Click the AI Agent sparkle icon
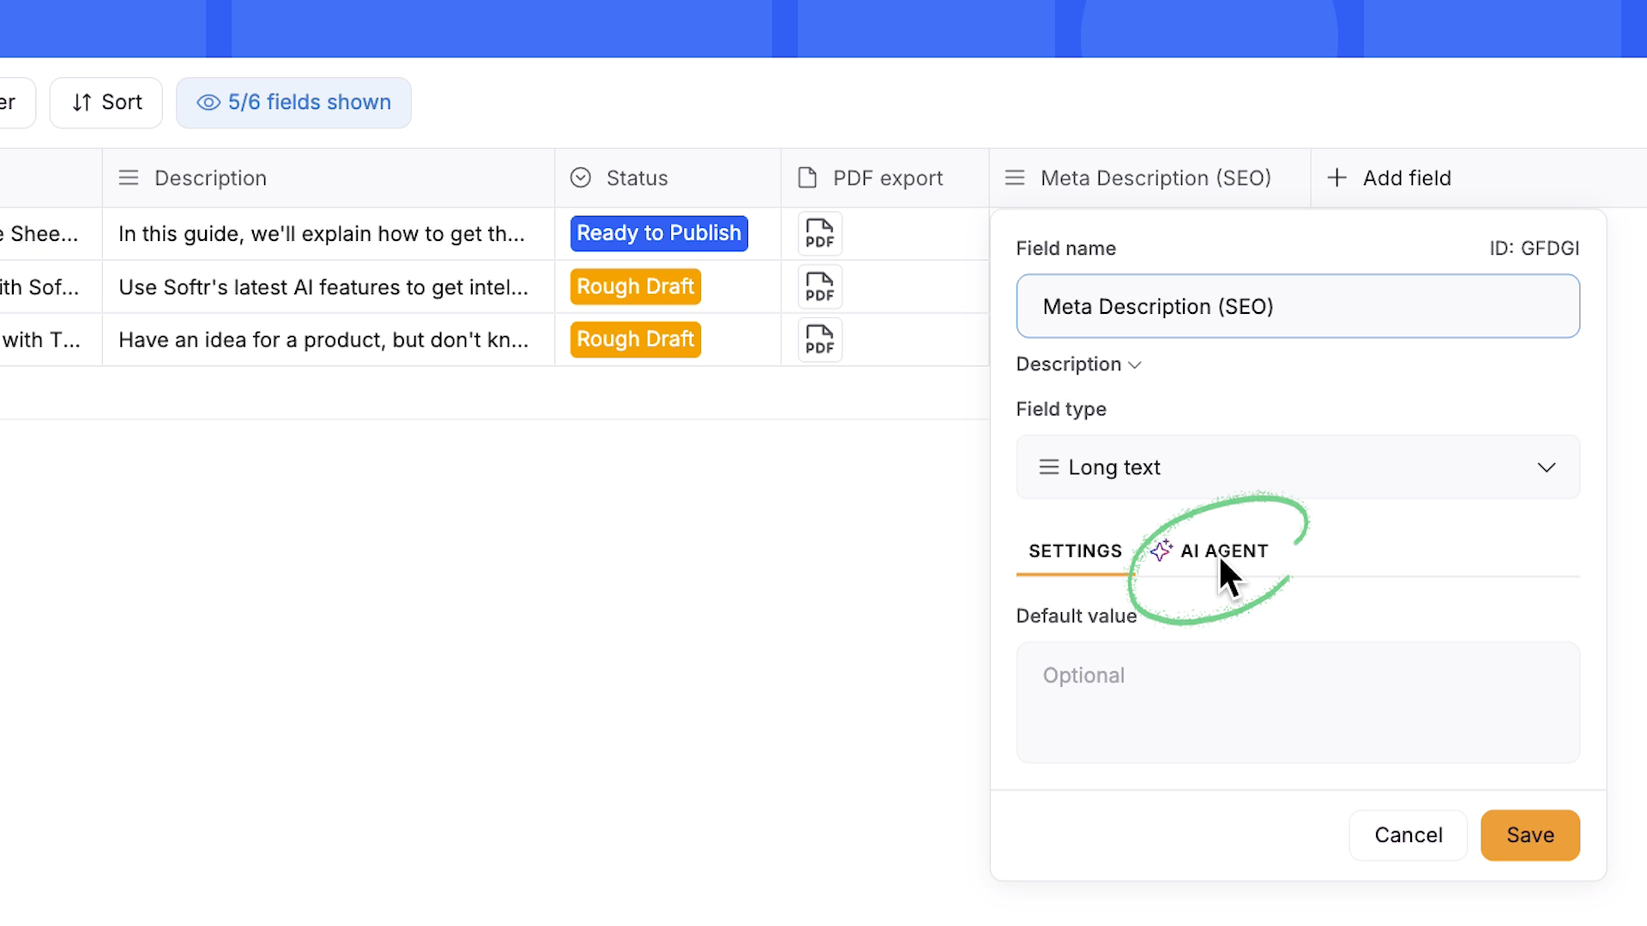 [1161, 550]
